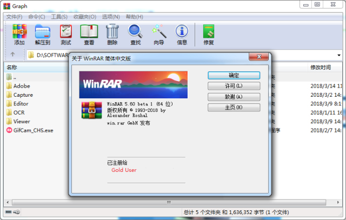Click the 2018/3/14 modified date
This screenshot has width=346, height=220.
pos(325,86)
